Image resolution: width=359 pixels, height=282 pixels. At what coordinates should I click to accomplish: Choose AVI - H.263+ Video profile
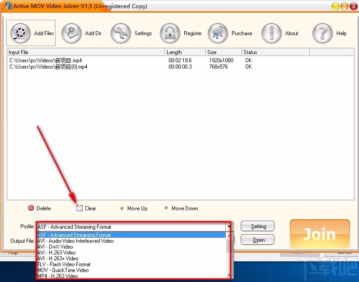point(131,259)
